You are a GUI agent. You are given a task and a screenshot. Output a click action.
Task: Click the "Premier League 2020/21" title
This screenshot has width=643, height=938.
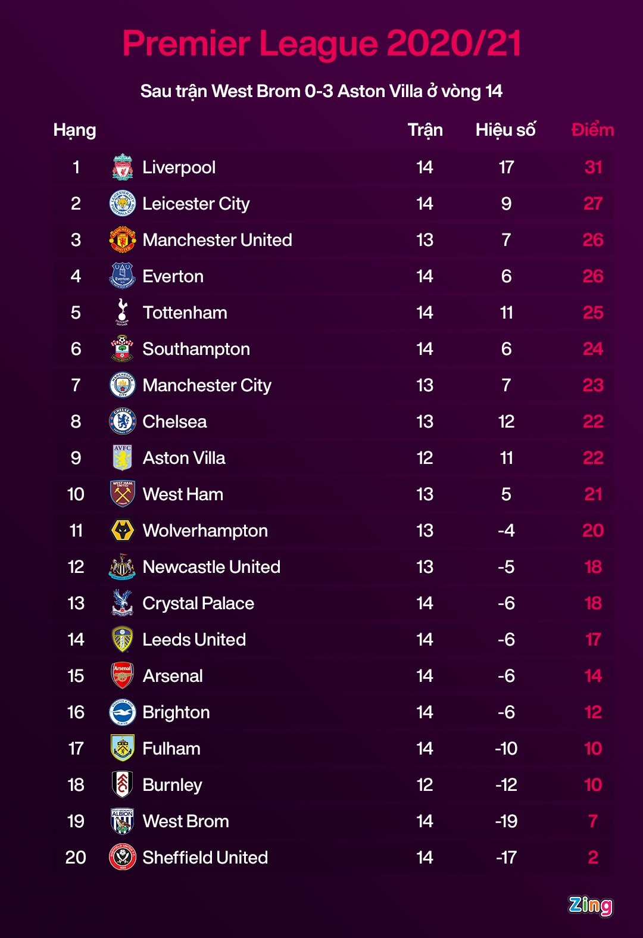321,43
